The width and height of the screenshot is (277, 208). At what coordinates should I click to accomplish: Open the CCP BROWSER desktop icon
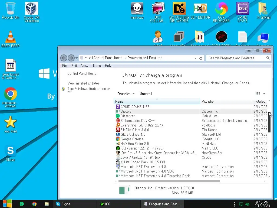pos(221,12)
